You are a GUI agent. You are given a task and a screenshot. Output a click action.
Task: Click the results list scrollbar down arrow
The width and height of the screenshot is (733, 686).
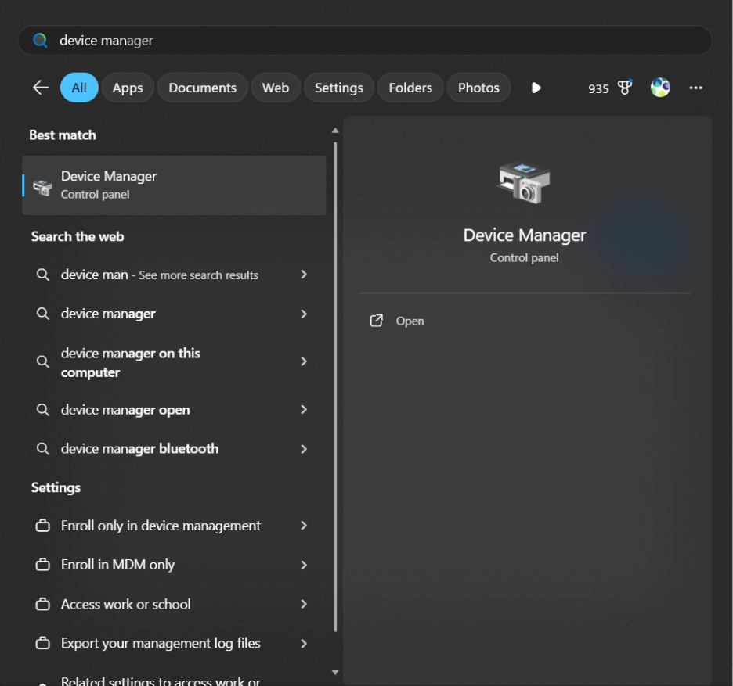click(335, 673)
